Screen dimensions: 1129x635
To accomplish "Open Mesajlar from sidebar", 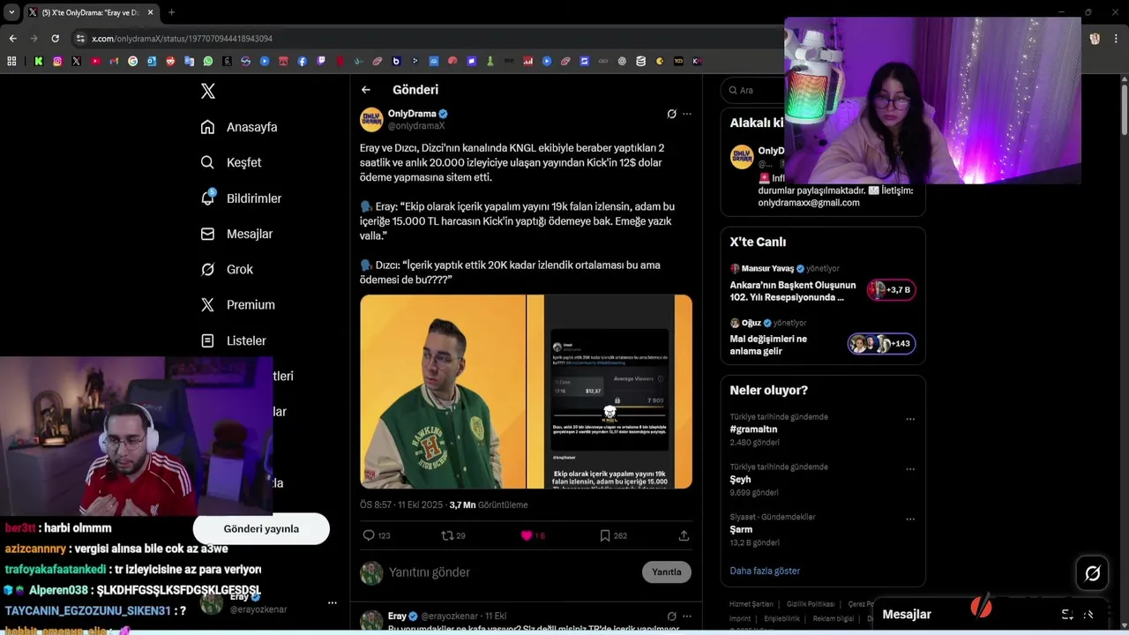I will coord(236,234).
